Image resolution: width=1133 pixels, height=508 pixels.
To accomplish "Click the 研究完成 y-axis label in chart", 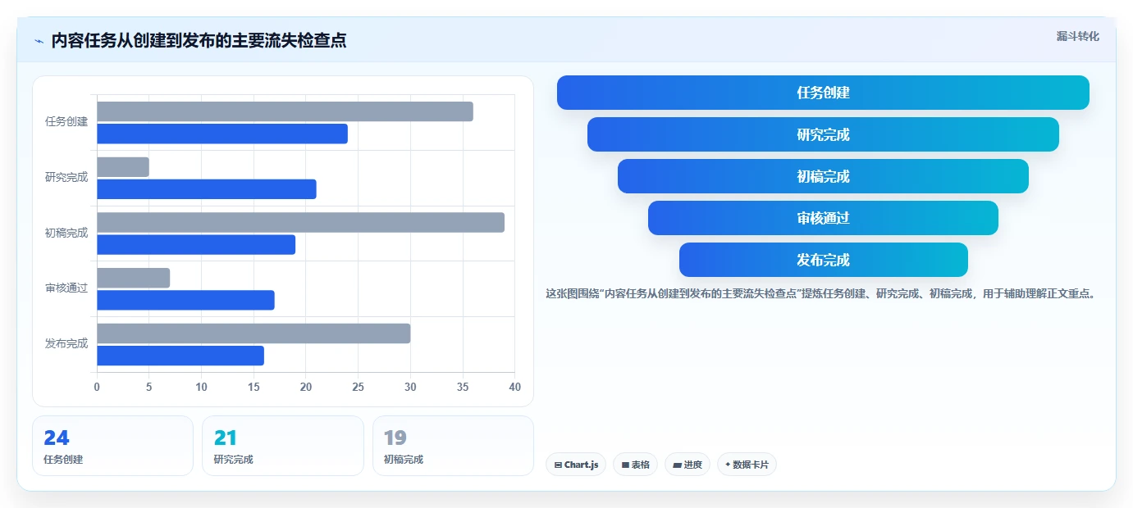I will 66,177.
